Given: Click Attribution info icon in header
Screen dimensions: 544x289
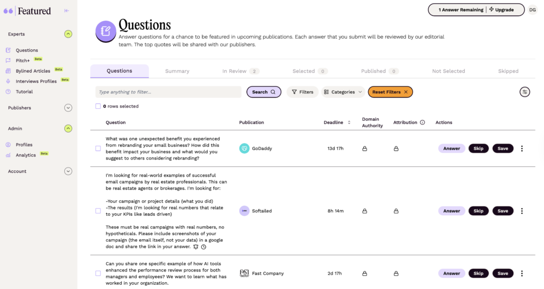Looking at the screenshot, I should click(422, 122).
